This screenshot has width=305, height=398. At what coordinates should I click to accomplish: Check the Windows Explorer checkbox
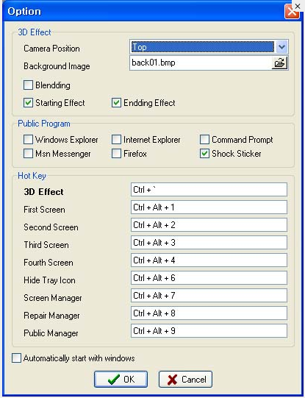coord(28,139)
